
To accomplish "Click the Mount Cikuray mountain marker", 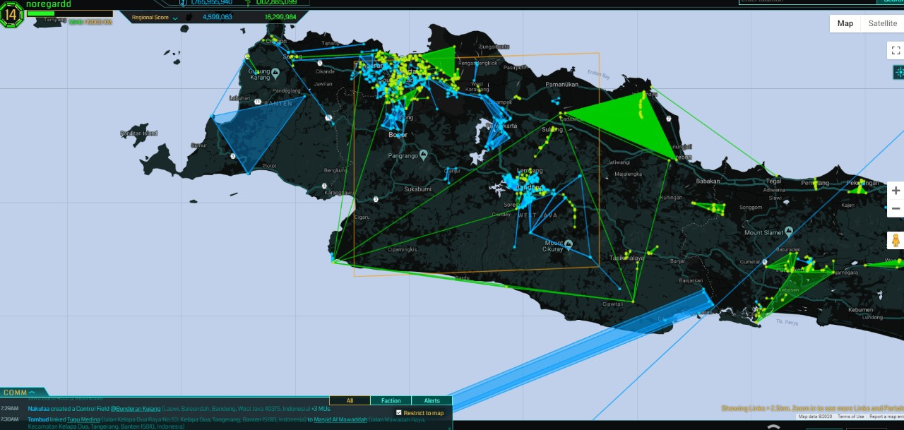I will pyautogui.click(x=568, y=244).
